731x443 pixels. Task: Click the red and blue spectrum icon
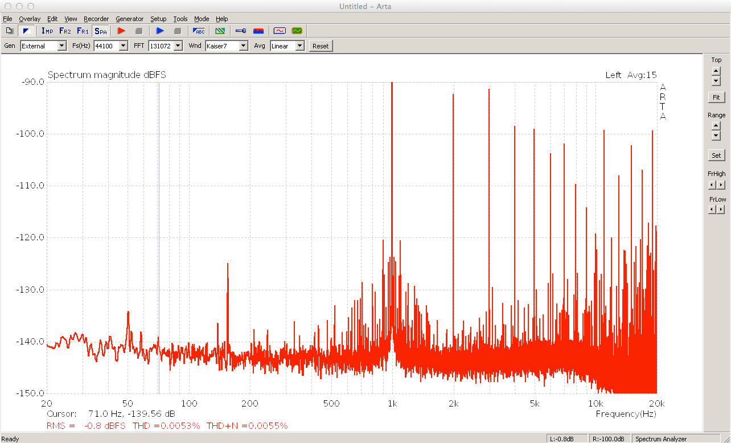[x=258, y=31]
